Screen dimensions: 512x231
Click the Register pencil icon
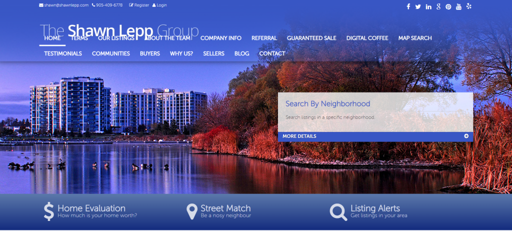coord(131,5)
